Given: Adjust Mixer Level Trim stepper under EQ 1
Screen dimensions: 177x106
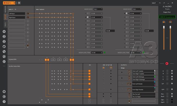Looking at the screenshot, I should 140,53.
